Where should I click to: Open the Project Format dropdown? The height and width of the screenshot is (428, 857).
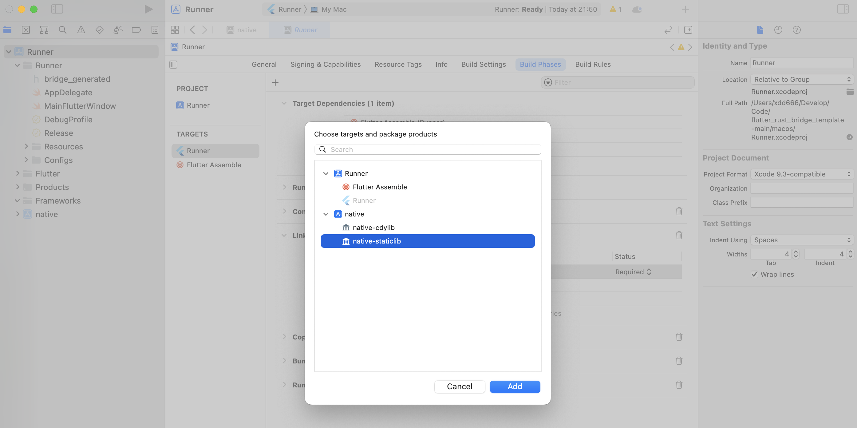(802, 174)
